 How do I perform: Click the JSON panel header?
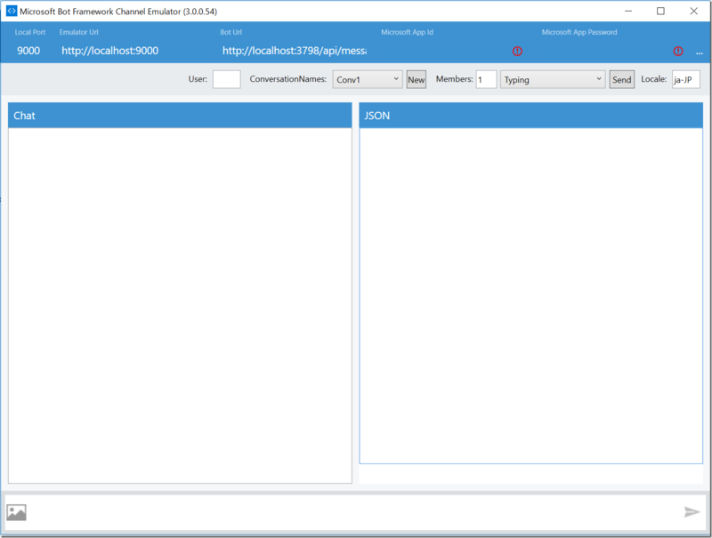[x=530, y=116]
